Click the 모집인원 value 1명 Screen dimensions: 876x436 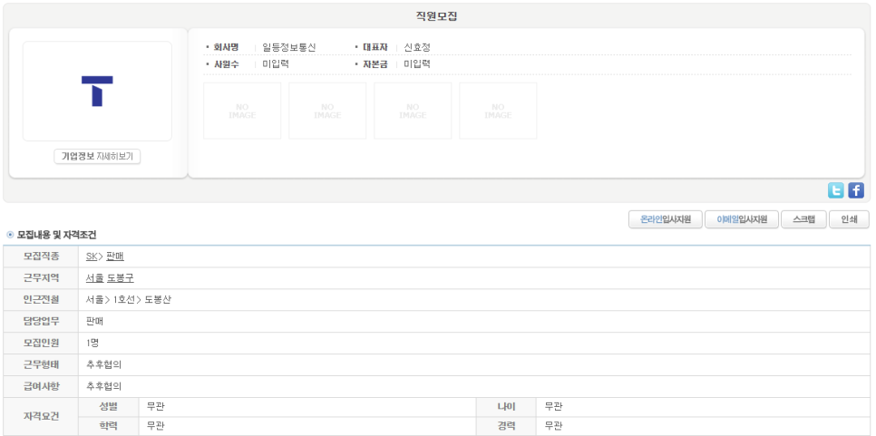(92, 343)
